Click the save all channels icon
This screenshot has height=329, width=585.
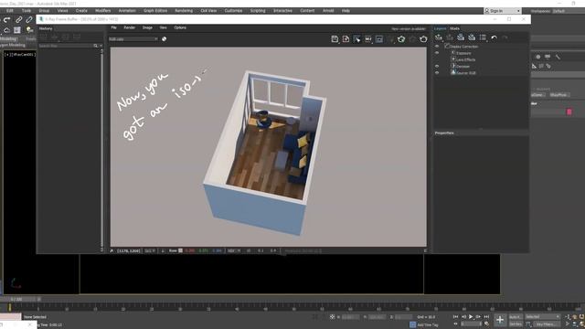pos(346,38)
